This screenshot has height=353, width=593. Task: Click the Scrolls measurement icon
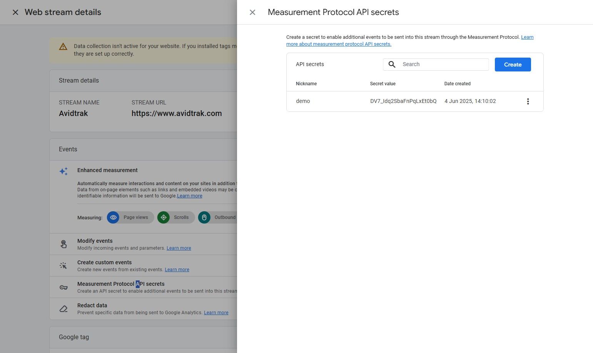click(x=164, y=217)
